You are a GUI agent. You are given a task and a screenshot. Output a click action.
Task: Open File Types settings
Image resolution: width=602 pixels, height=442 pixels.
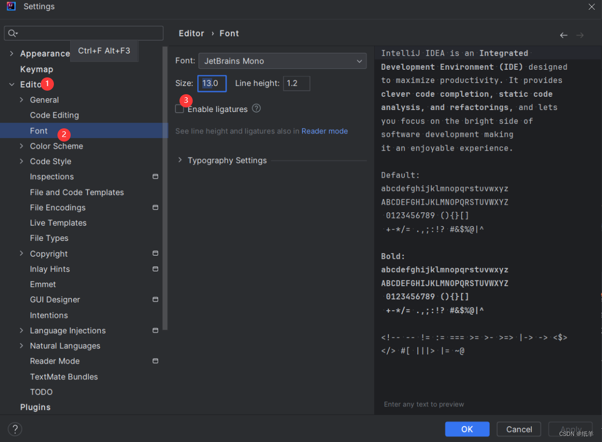(x=49, y=238)
